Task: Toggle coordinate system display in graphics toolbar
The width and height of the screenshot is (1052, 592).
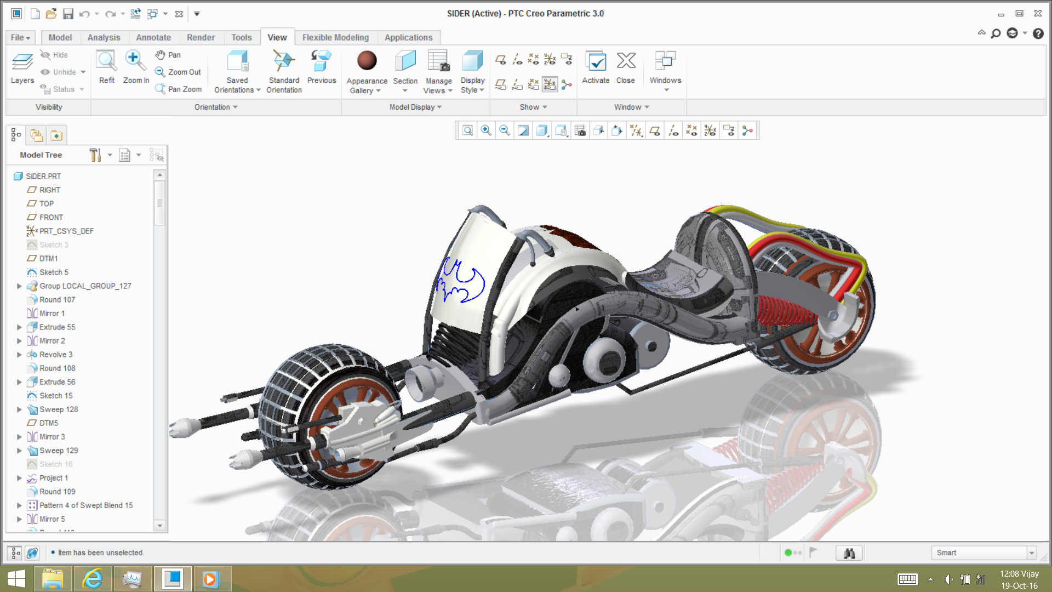Action: click(710, 130)
